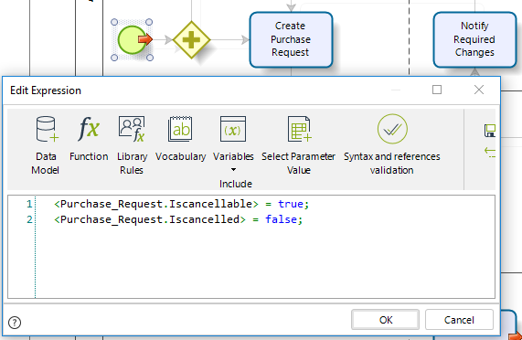Click line number 1 in the gutter
Screen dimensions: 522x340
[x=29, y=204]
